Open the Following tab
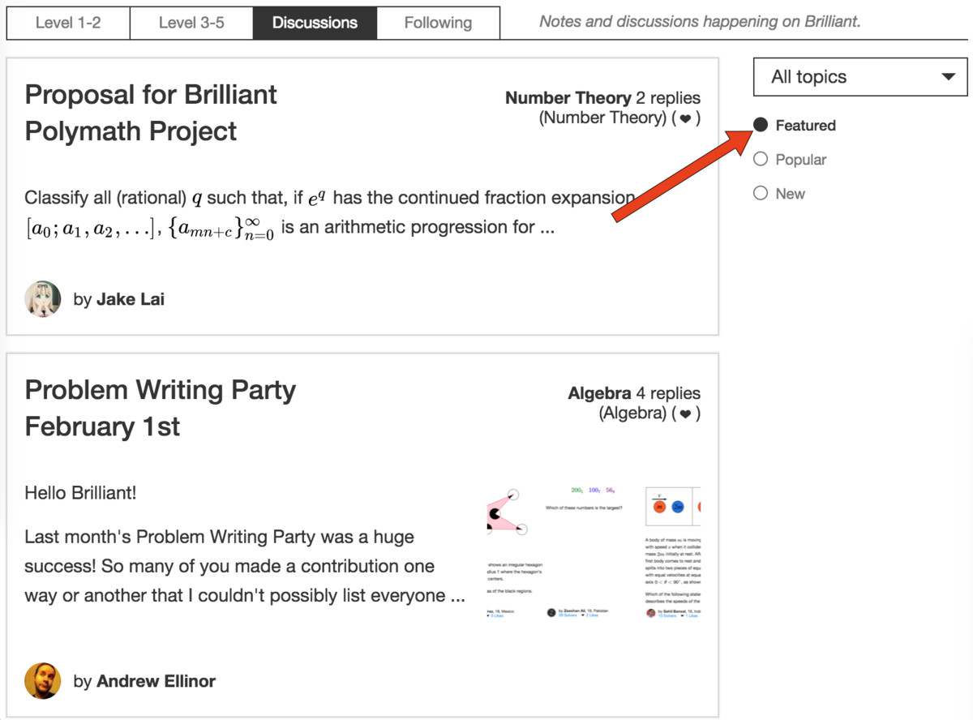This screenshot has width=973, height=720. (x=438, y=23)
